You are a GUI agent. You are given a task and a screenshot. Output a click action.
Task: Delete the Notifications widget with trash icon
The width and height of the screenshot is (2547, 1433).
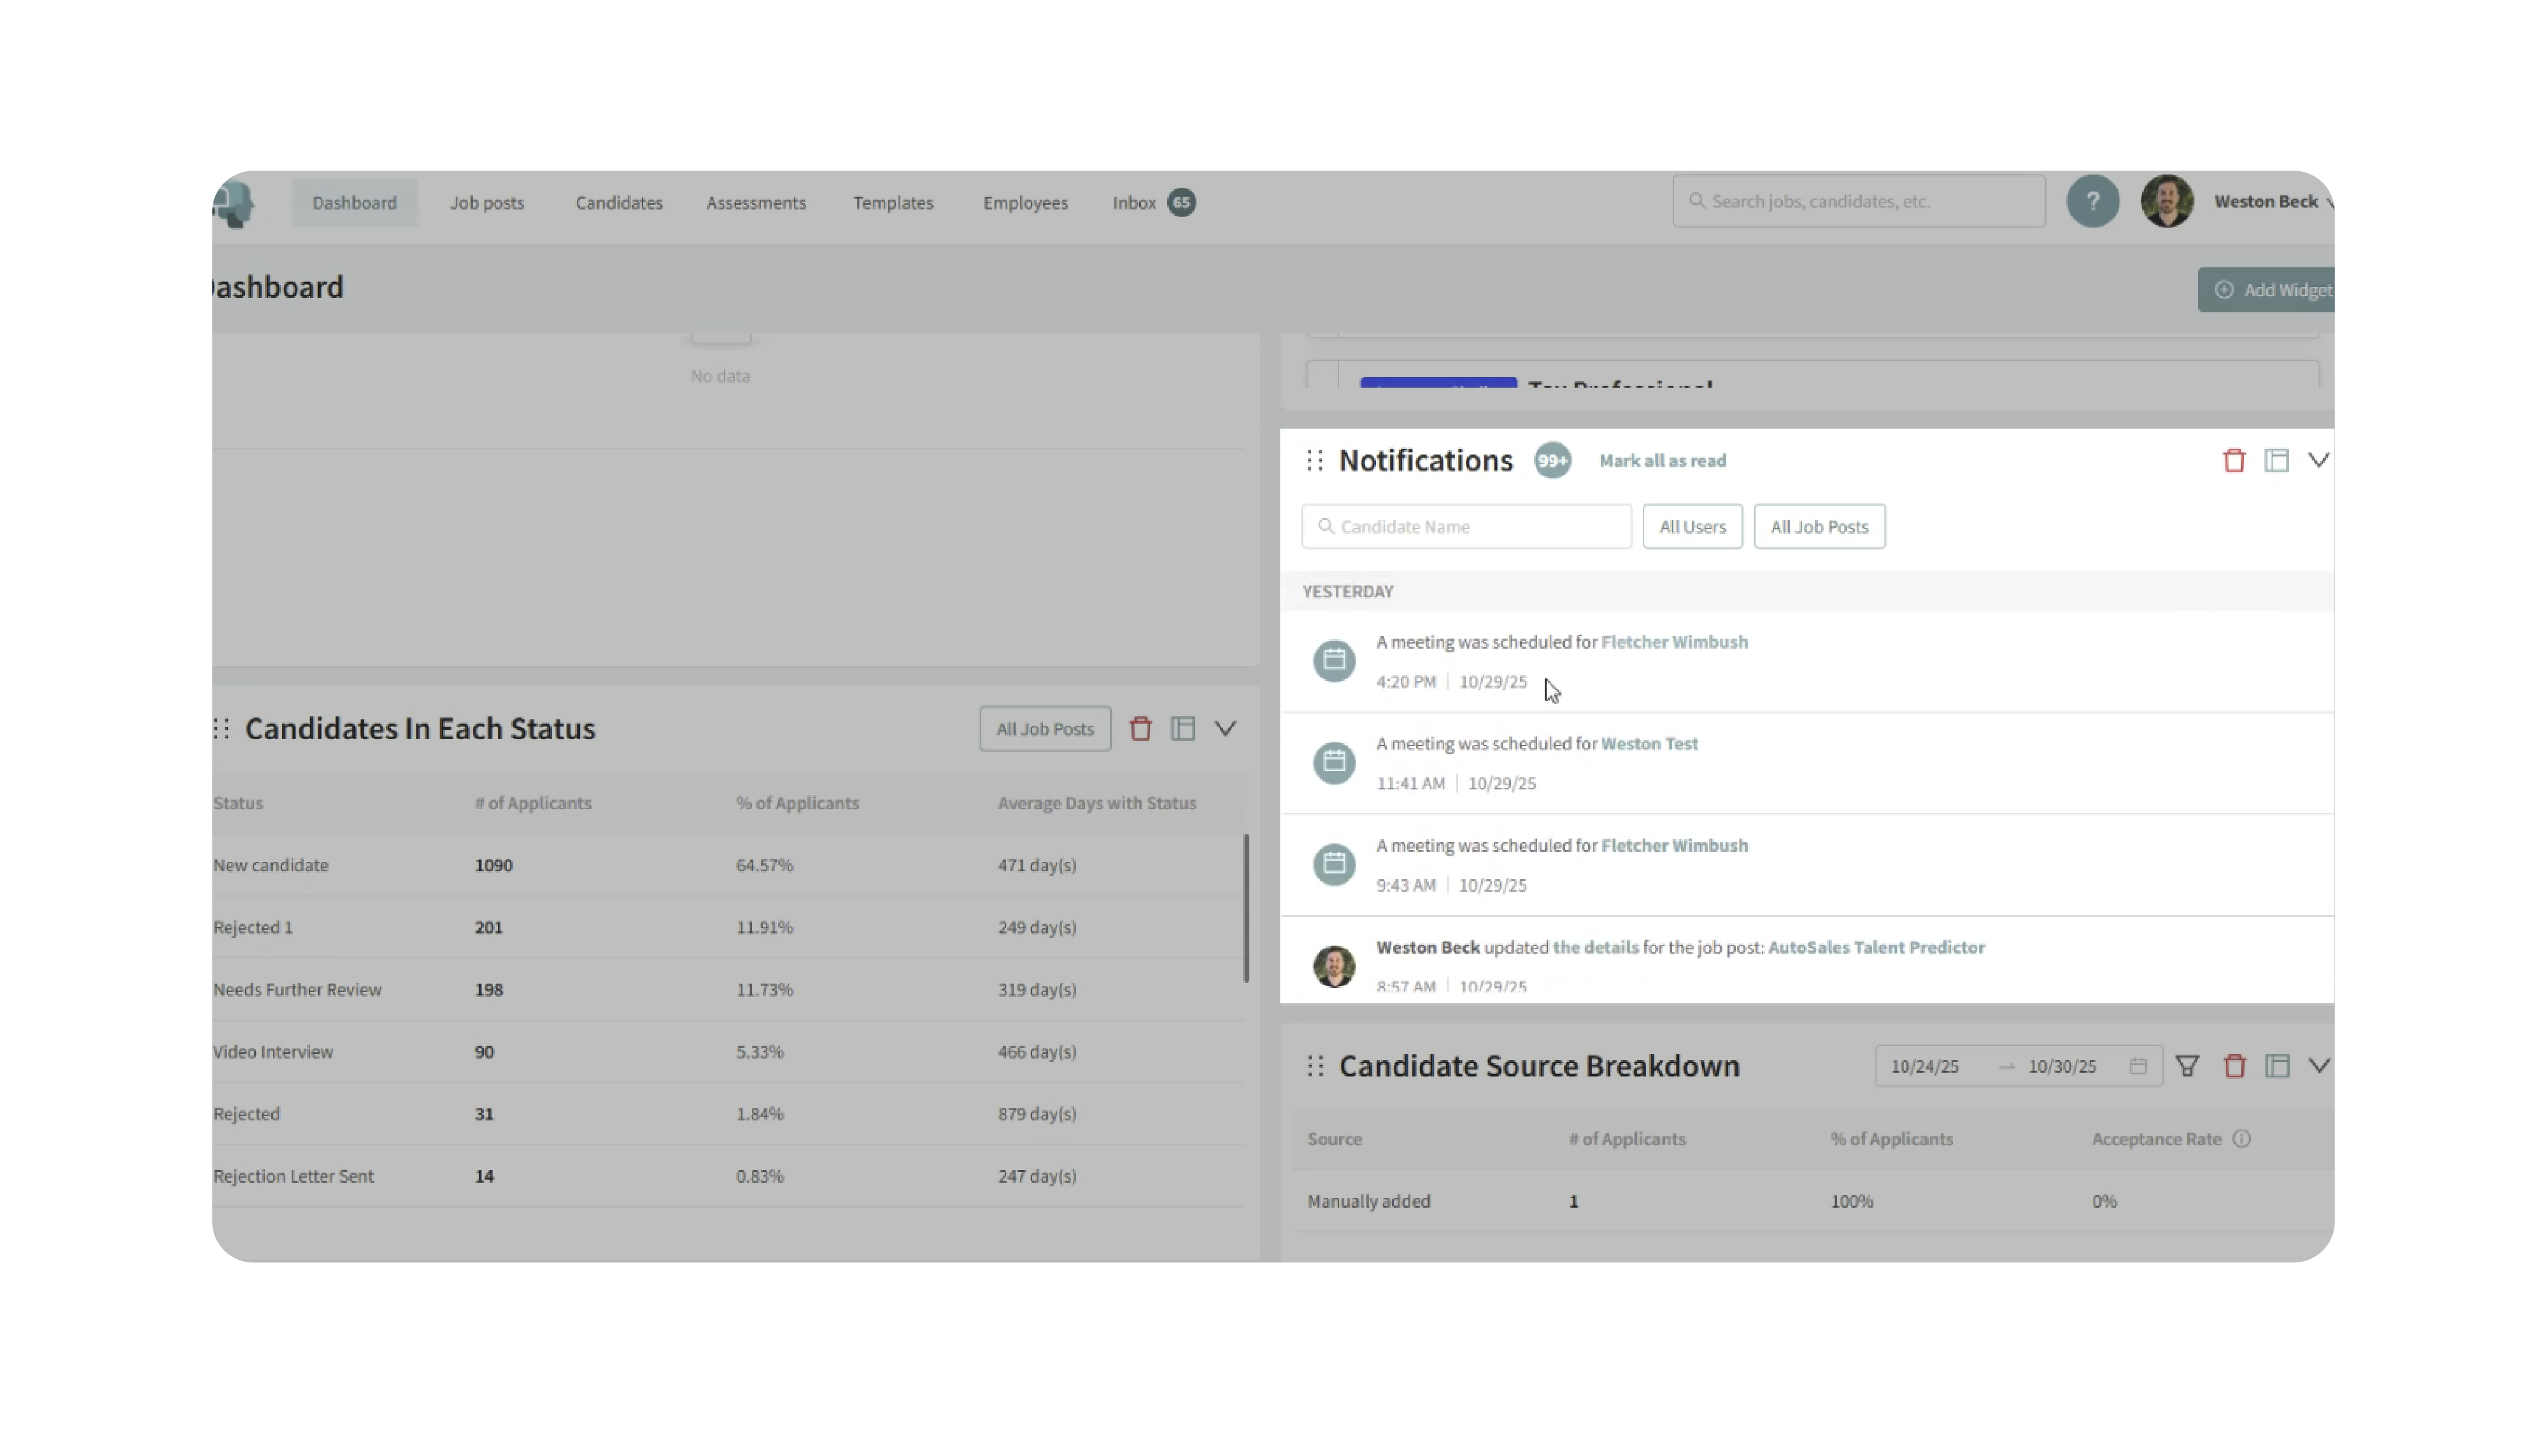pyautogui.click(x=2234, y=460)
